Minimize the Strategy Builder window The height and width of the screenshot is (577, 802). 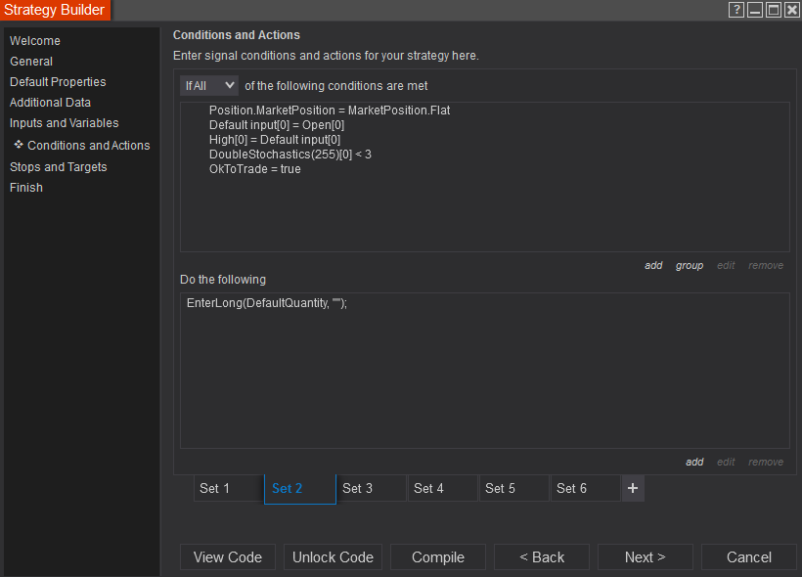(755, 10)
